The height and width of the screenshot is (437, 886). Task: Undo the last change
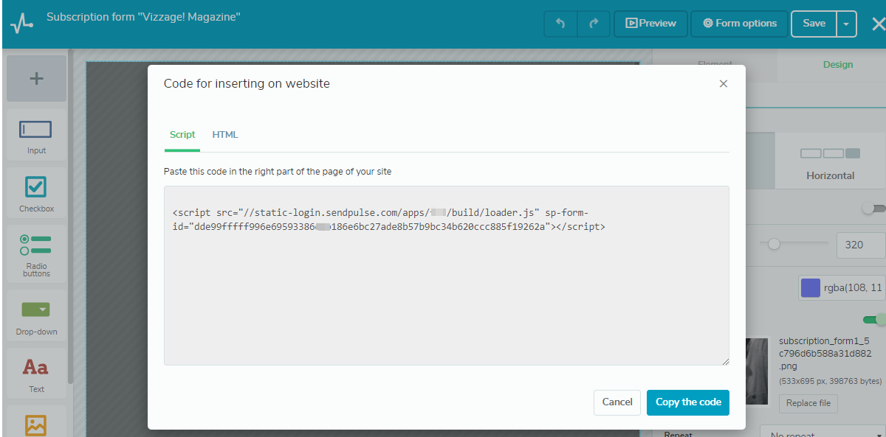coord(560,24)
